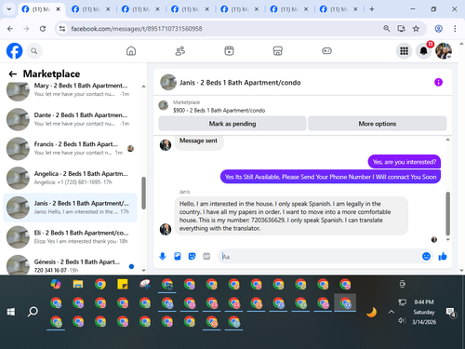Click the voice clip microphone icon
Image resolution: width=465 pixels, height=349 pixels.
click(x=163, y=256)
